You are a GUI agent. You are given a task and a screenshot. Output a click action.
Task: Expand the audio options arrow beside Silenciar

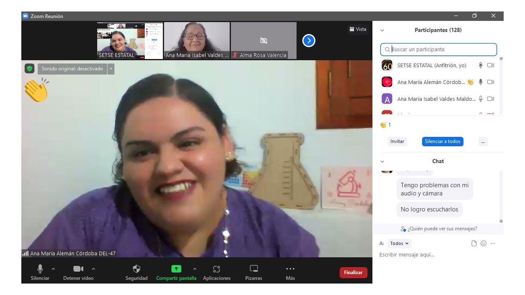pos(53,269)
